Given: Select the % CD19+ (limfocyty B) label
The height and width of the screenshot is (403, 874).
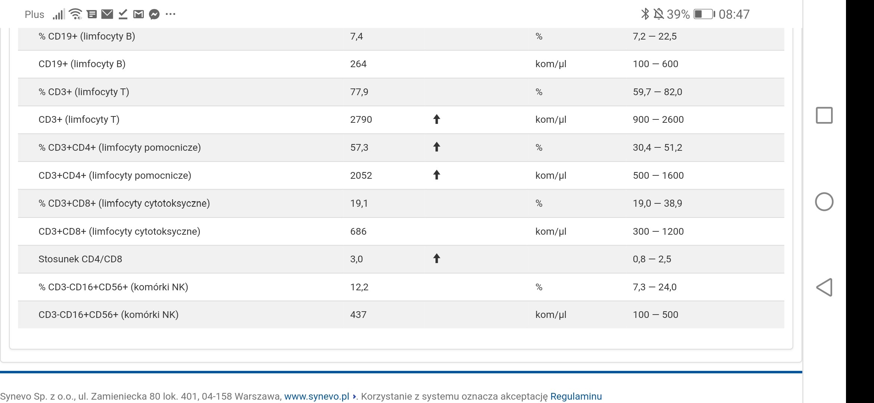Looking at the screenshot, I should [87, 36].
